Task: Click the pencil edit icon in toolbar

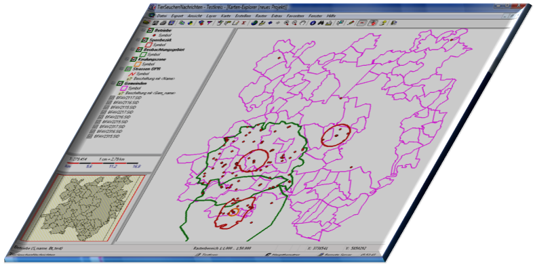Action: [351, 23]
